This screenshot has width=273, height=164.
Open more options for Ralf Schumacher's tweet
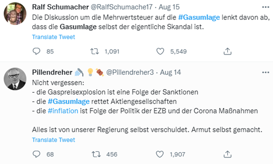click(265, 7)
